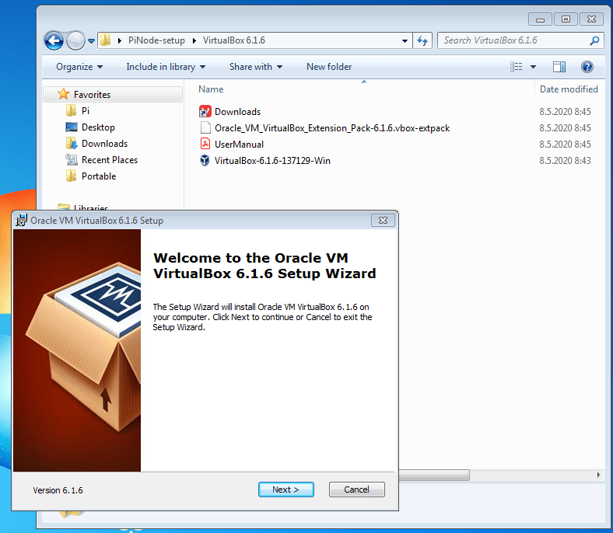
Task: Toggle the preview pane icon
Action: (559, 67)
